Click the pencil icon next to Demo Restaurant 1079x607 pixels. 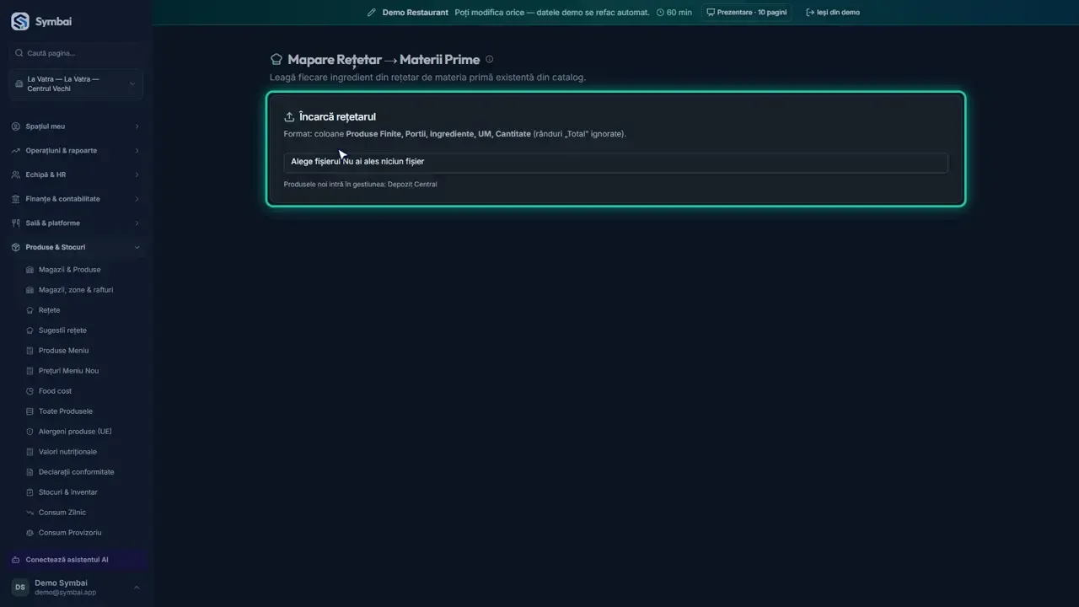click(x=372, y=13)
